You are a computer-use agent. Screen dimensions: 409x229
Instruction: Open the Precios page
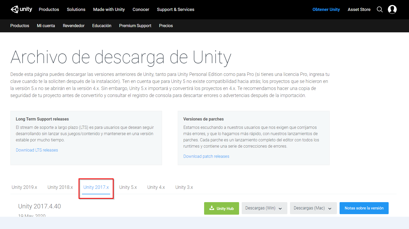[x=166, y=26]
